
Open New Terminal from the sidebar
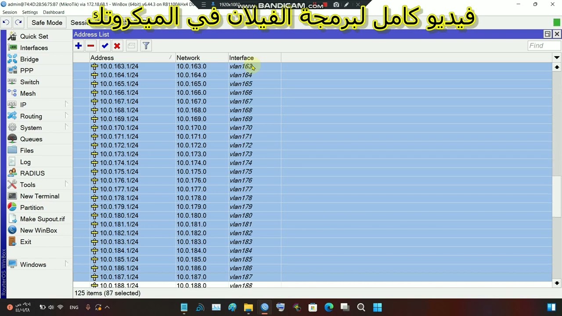(39, 196)
